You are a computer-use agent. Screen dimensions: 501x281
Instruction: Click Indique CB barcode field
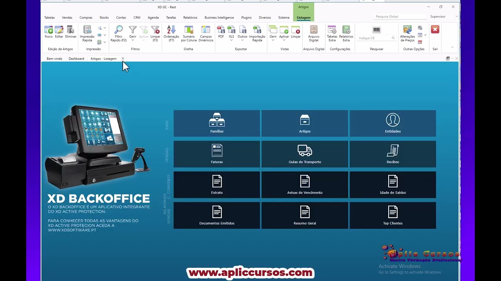[x=376, y=38]
